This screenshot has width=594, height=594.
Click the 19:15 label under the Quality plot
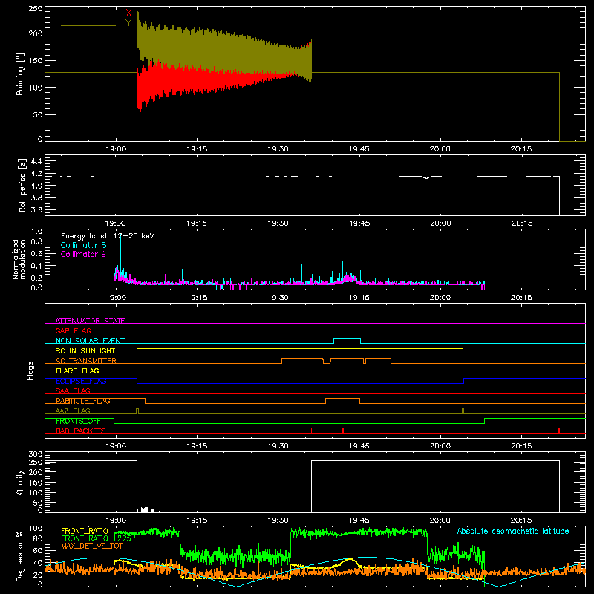[197, 520]
